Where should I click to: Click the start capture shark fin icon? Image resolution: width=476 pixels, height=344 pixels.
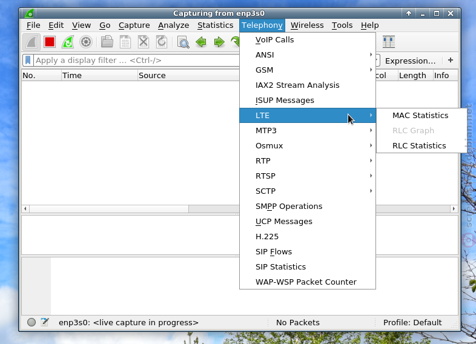[31, 42]
